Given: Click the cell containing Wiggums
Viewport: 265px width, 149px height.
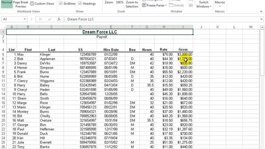Looking at the screenshot, I should coord(51,81).
